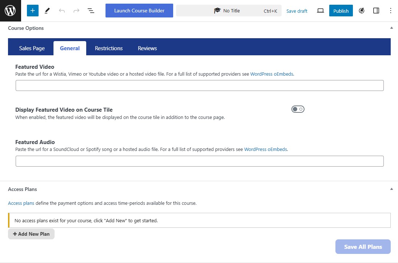Click the Launch Course Builder button
Screen dimensions: 398x263
[139, 11]
